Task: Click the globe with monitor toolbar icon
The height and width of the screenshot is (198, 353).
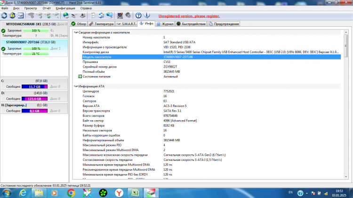Action: click(x=109, y=15)
